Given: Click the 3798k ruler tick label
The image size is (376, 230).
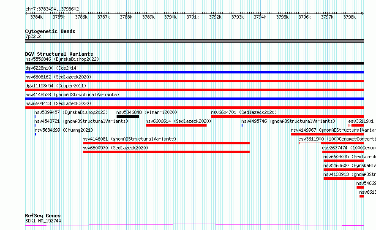Looking at the screenshot, I should 349,17.
